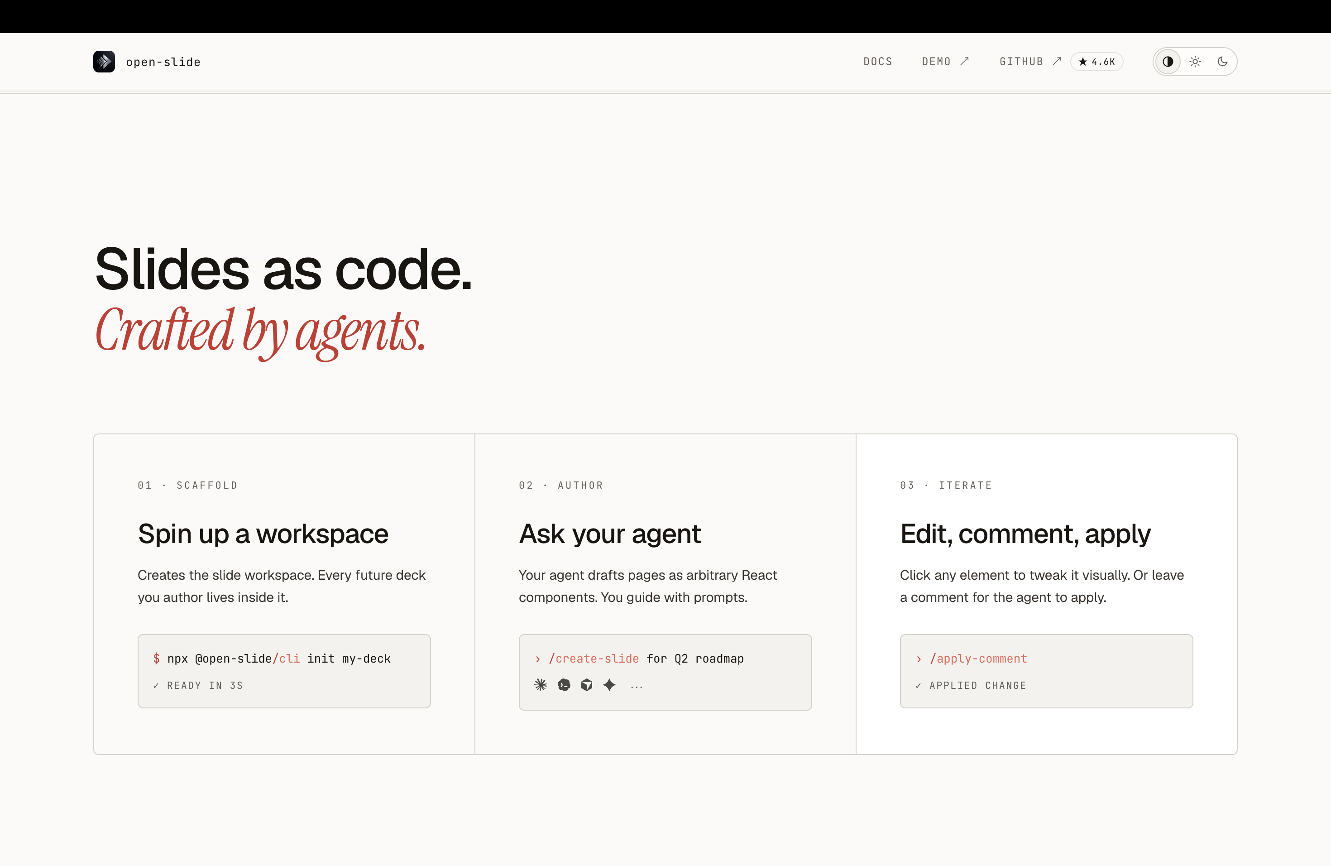Screen dimensions: 1331x866
Task: Switch to dark theme with moon icon
Action: coord(1222,62)
